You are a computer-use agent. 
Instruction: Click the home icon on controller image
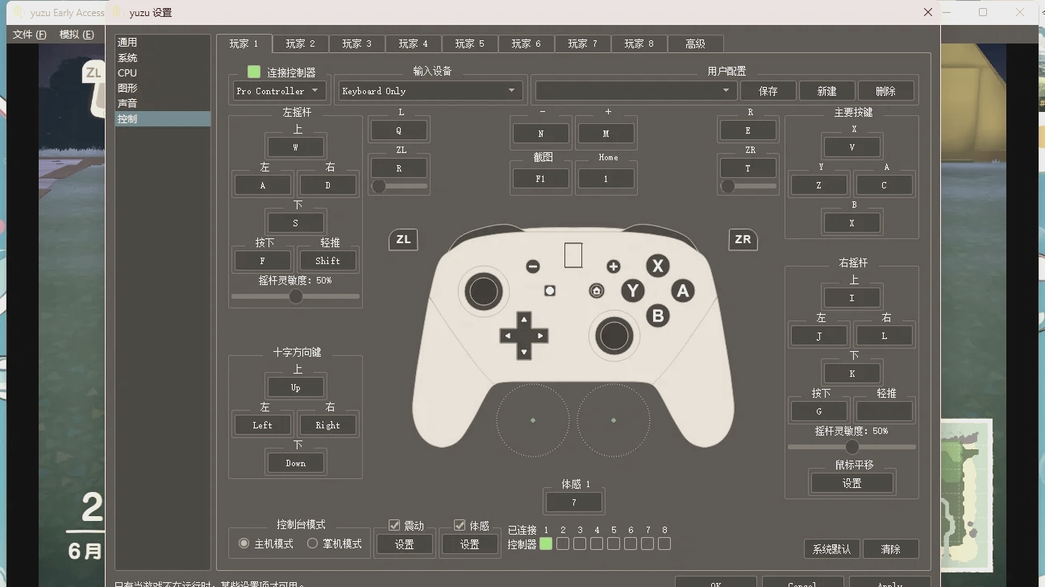(597, 291)
